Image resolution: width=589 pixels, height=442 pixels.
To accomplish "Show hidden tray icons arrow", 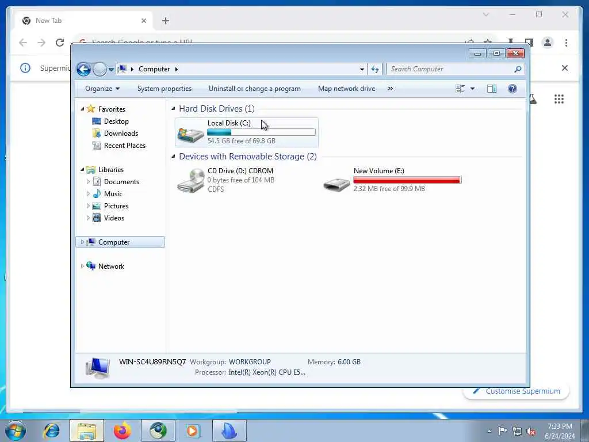I will (x=489, y=432).
